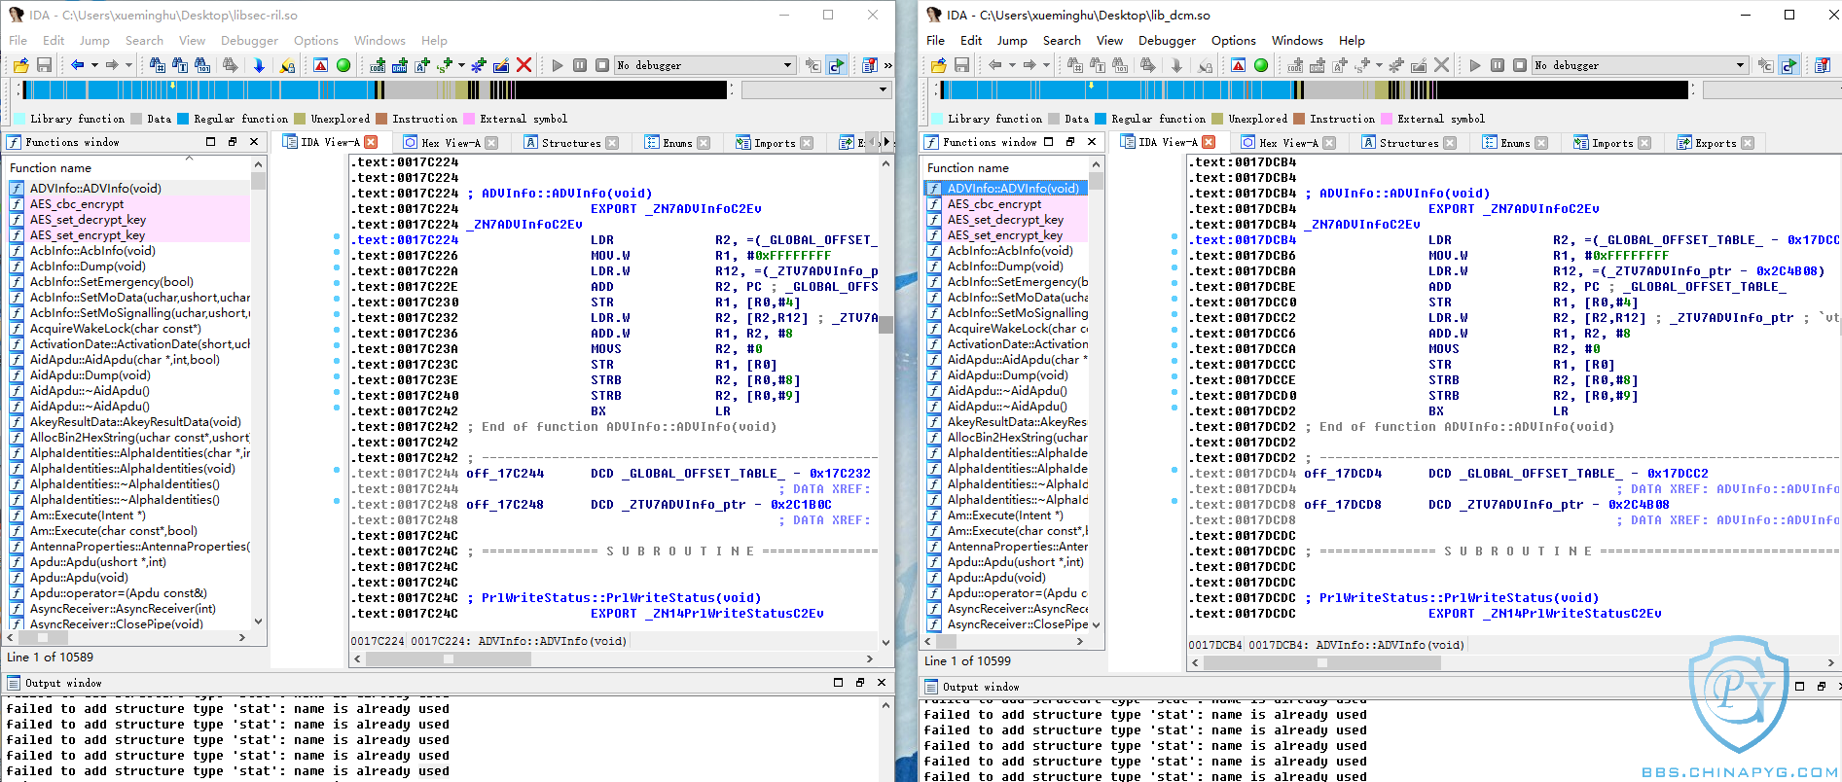Click red warning triangle icon in lib_dcm.so toolbar
Screen dimensions: 1842x782
click(x=1238, y=65)
